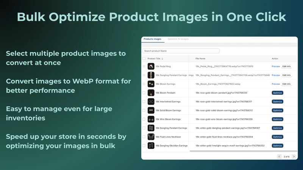
Task: Select checkbox for 18k Pedal Ring
Action: point(144,66)
